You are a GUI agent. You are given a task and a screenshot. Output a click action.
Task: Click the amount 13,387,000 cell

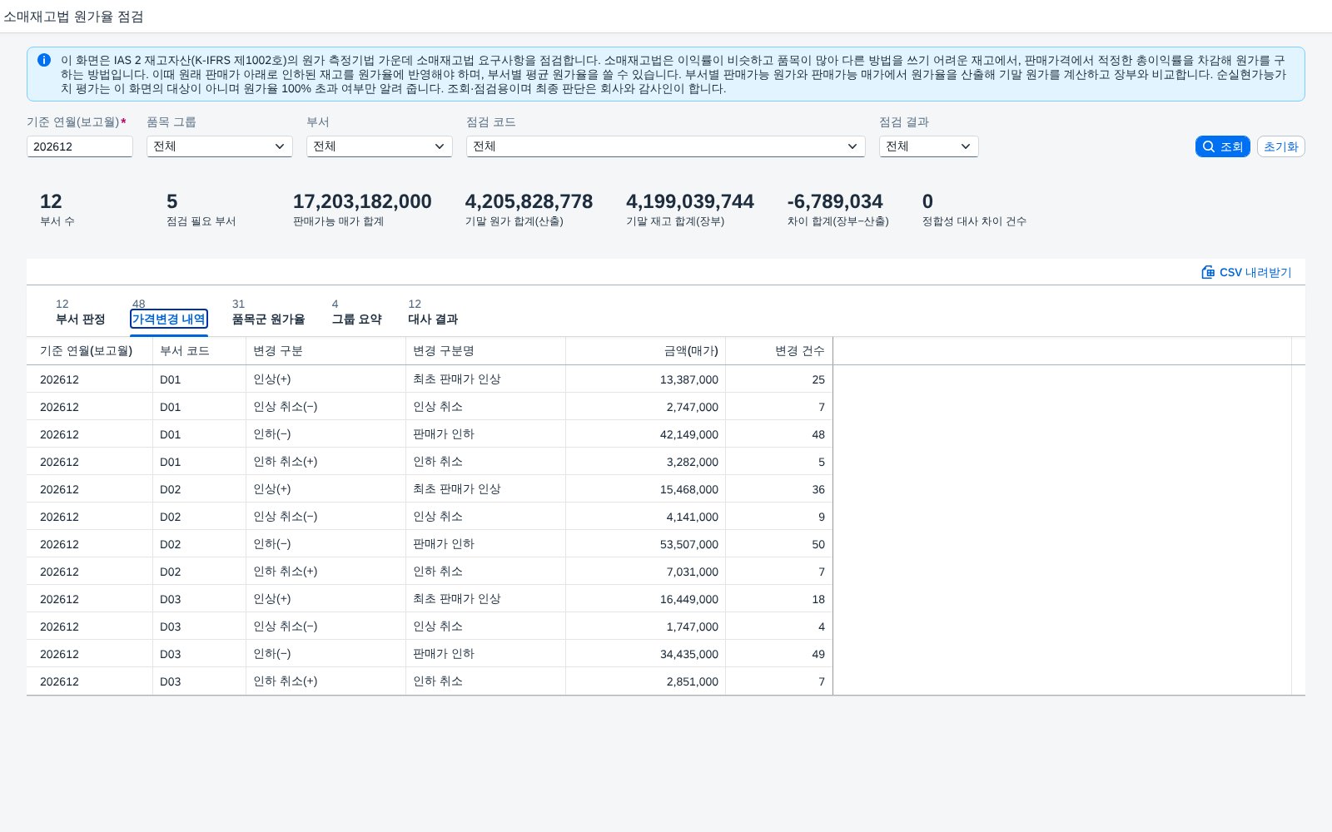point(646,379)
